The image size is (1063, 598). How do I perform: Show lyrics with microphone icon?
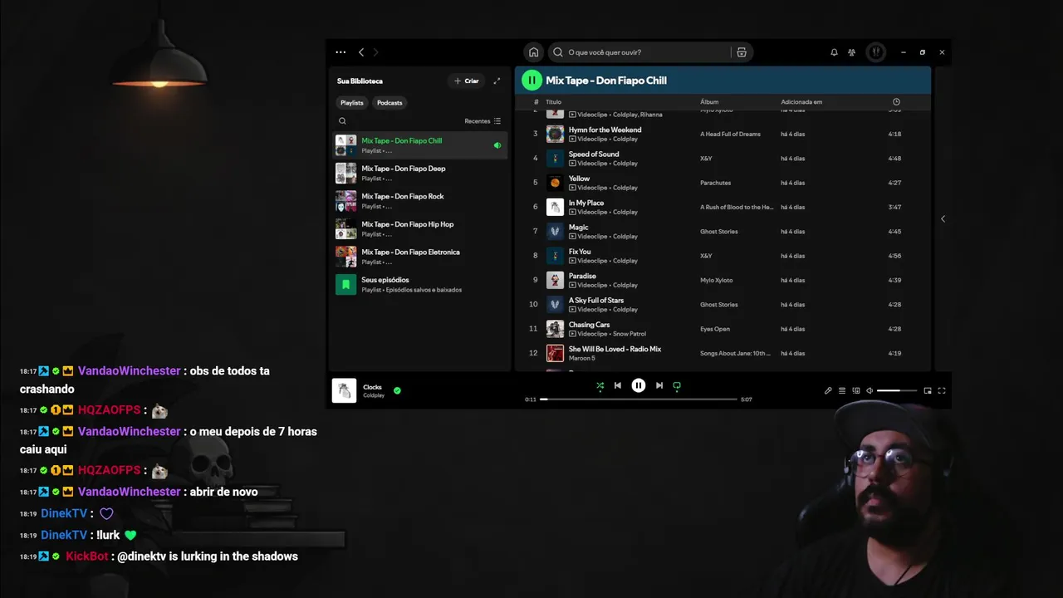tap(828, 390)
